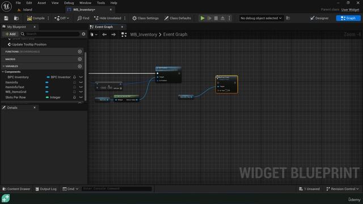
Task: Open the Debug menu
Action: pyautogui.click(x=69, y=3)
